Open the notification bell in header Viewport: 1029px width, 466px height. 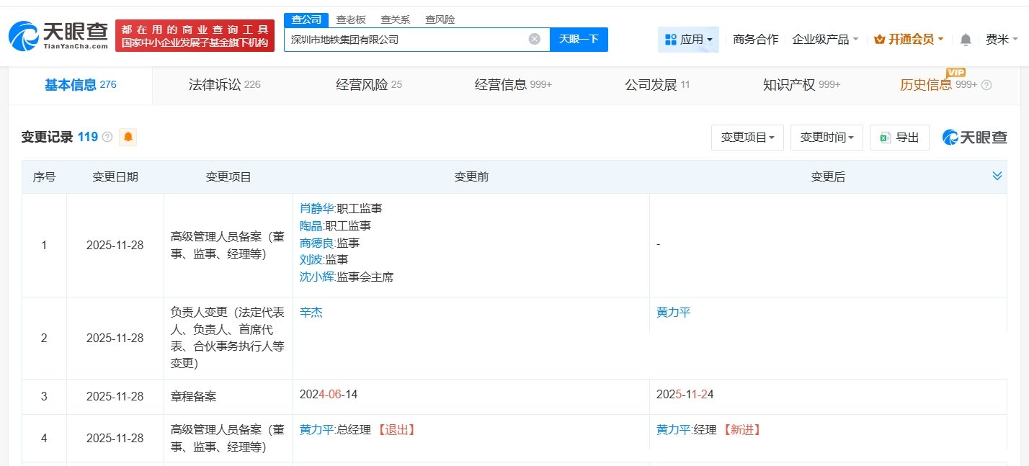tap(966, 40)
